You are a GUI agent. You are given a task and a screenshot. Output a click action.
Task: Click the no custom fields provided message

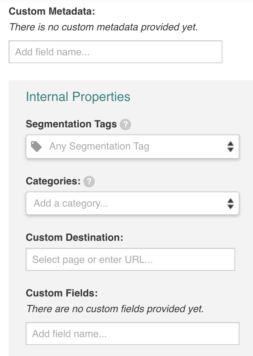115,309
